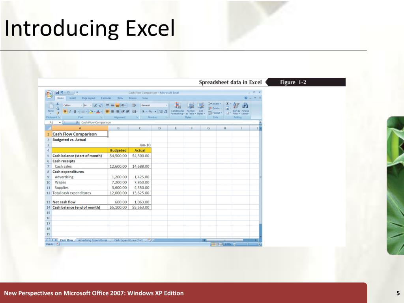Screen dimensions: 404x303
Task: Expand the formula bar
Action: tap(260, 122)
